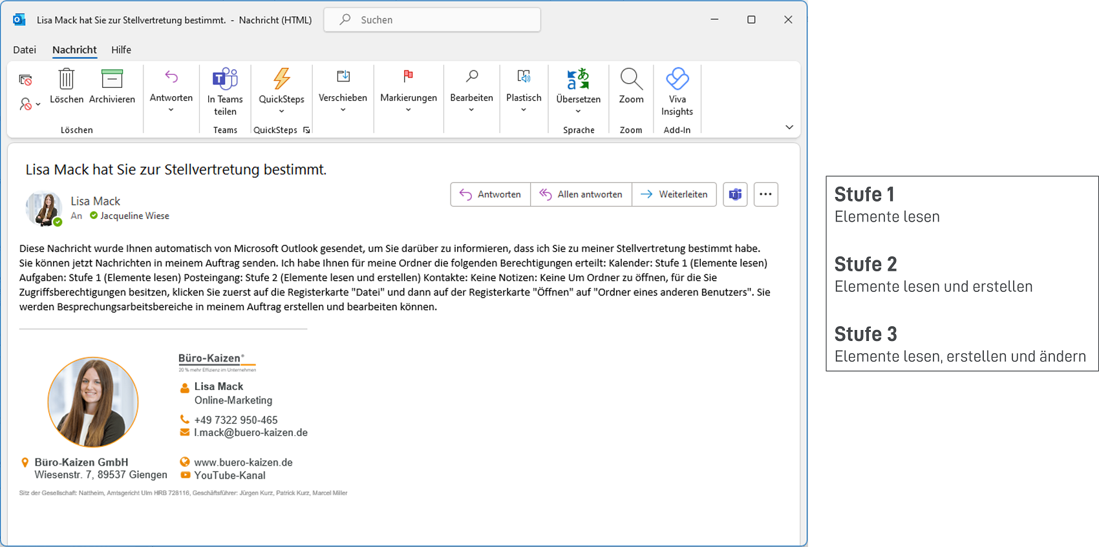
Task: Click the Übersetzen translate icon
Action: tap(578, 79)
